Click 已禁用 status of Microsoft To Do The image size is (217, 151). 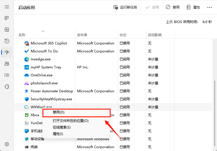click(125, 51)
